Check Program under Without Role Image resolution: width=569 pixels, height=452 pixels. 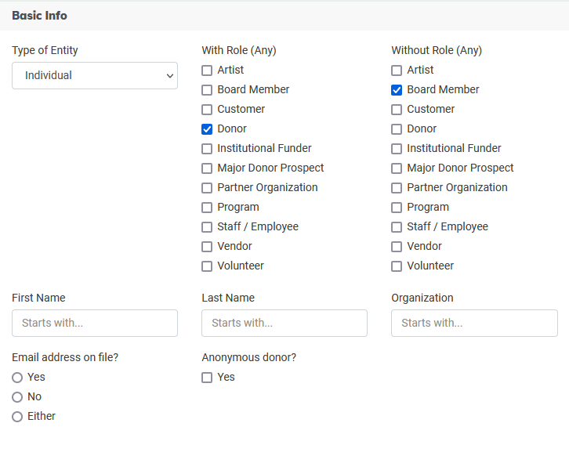click(x=397, y=208)
